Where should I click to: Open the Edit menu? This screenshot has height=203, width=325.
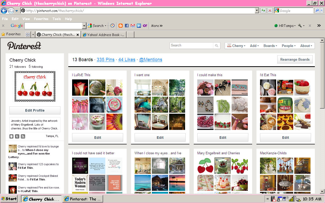click(15, 19)
